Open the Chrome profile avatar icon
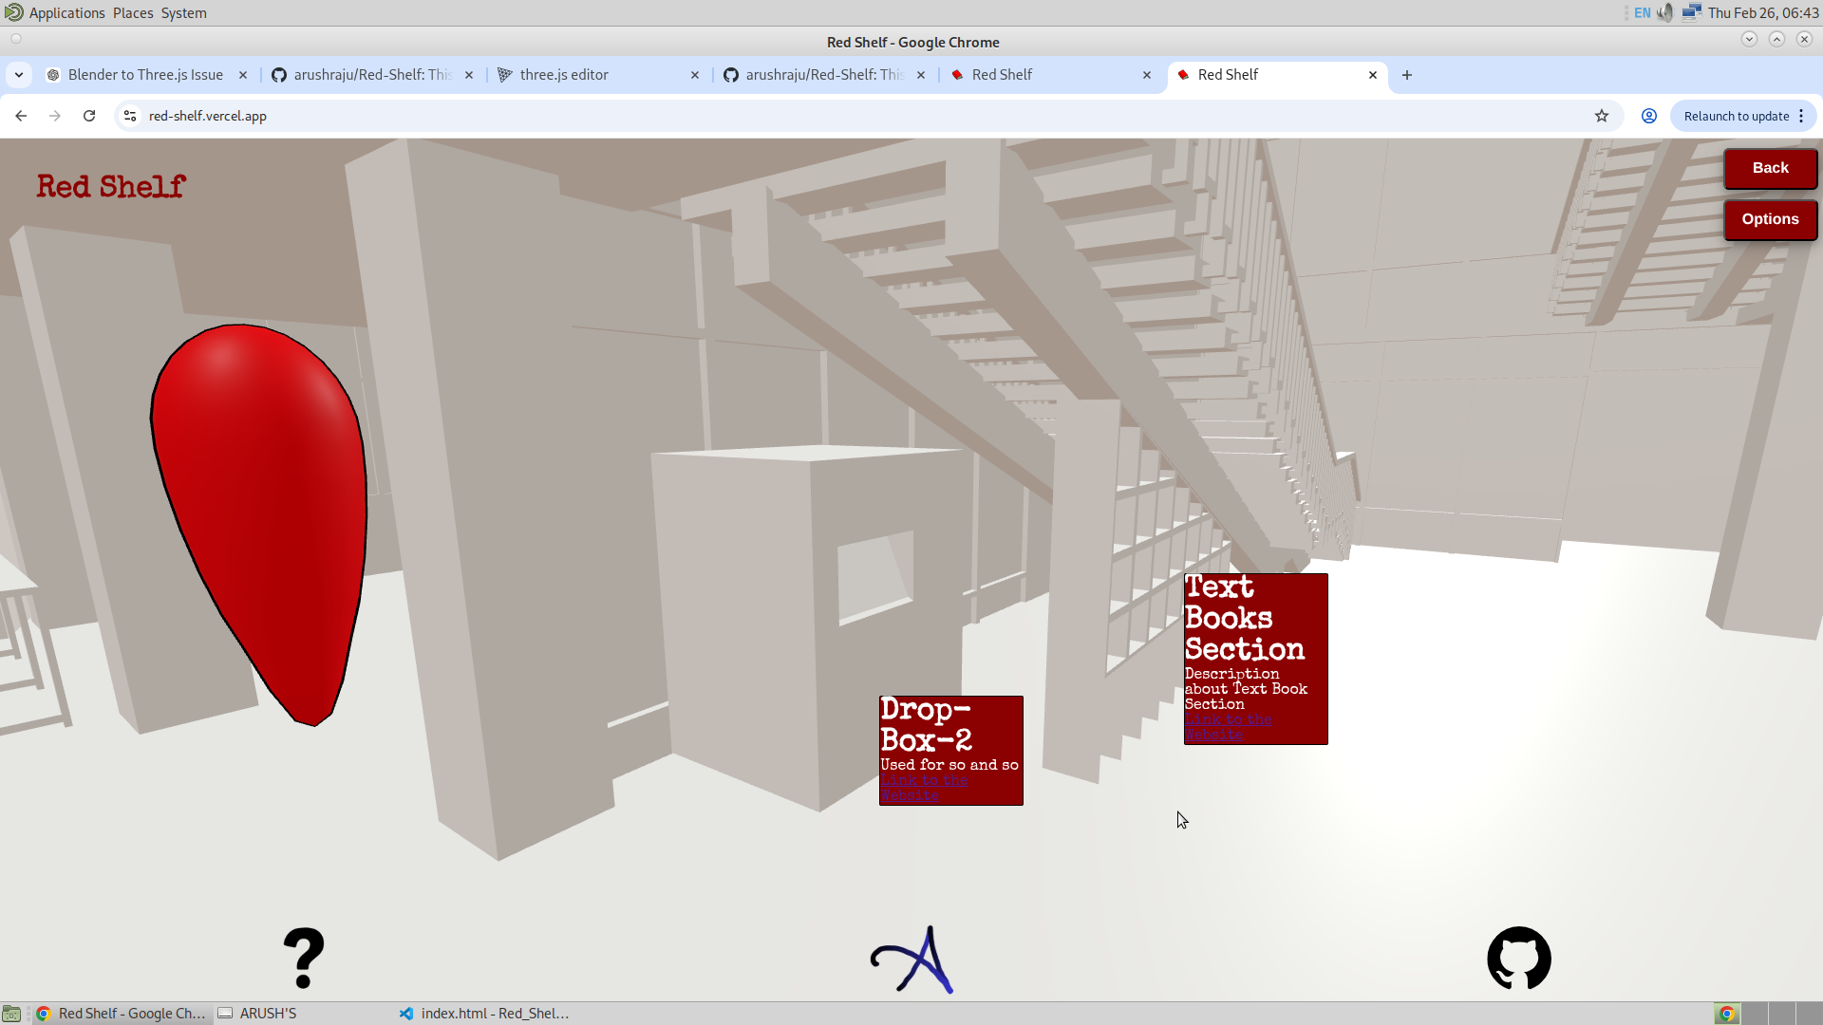This screenshot has height=1025, width=1823. point(1648,116)
